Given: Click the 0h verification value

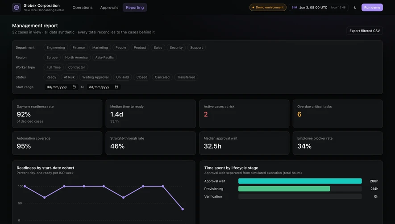Looking at the screenshot, I should [376, 196].
